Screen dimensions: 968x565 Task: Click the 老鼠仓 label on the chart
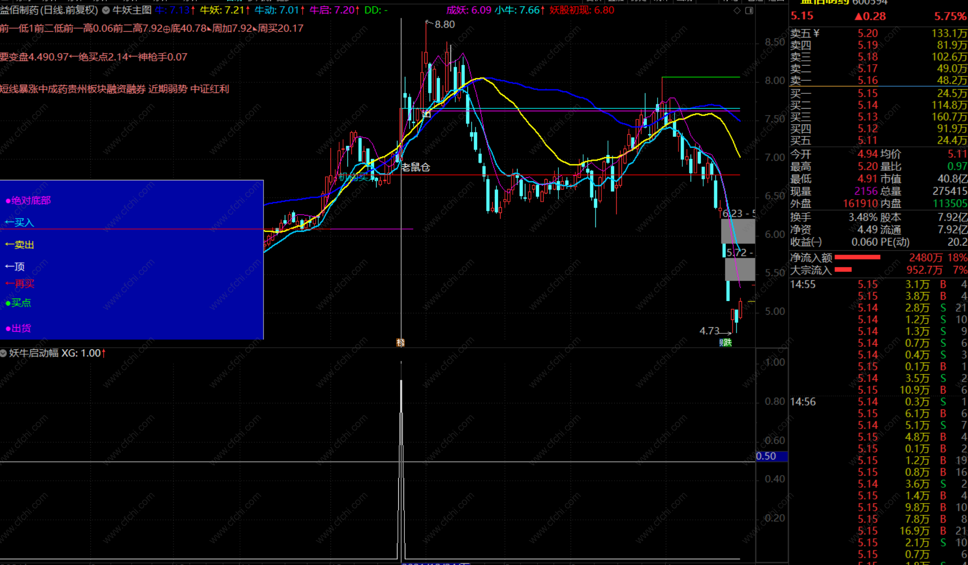pyautogui.click(x=416, y=167)
